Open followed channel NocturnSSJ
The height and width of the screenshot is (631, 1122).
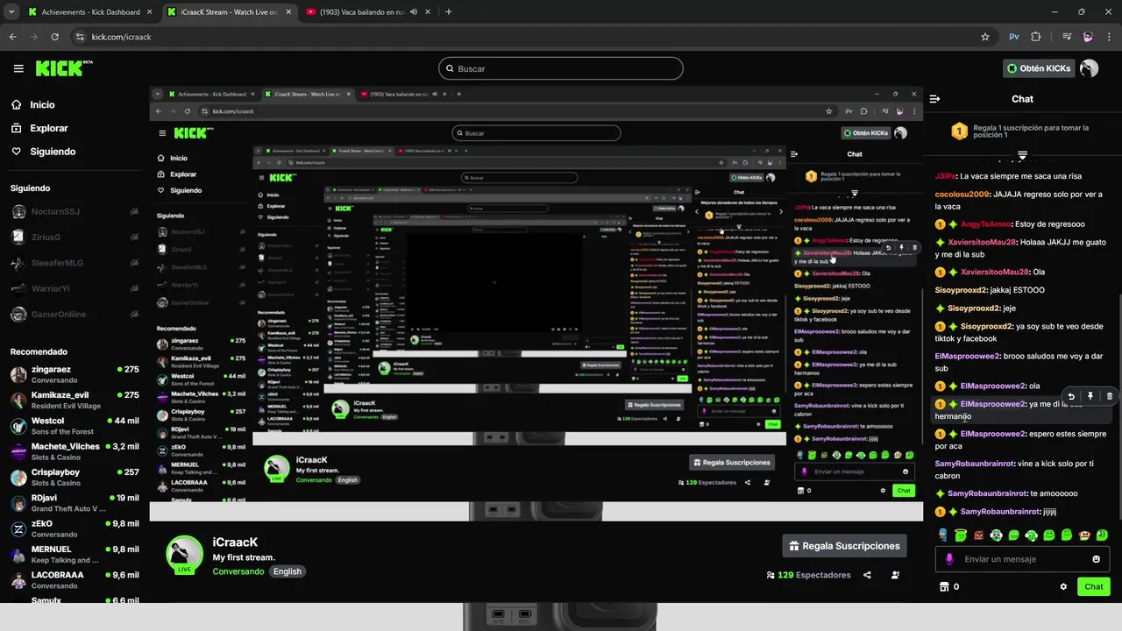pos(75,211)
